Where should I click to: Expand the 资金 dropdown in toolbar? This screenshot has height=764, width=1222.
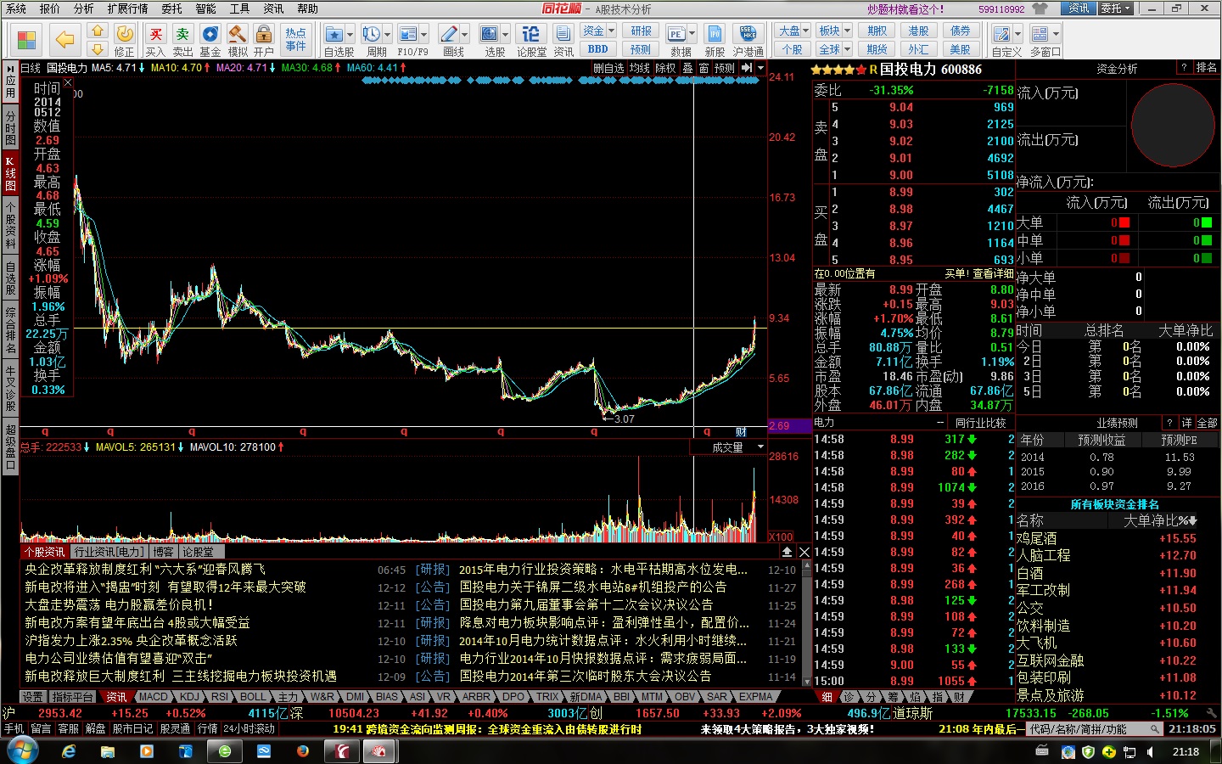pyautogui.click(x=611, y=31)
